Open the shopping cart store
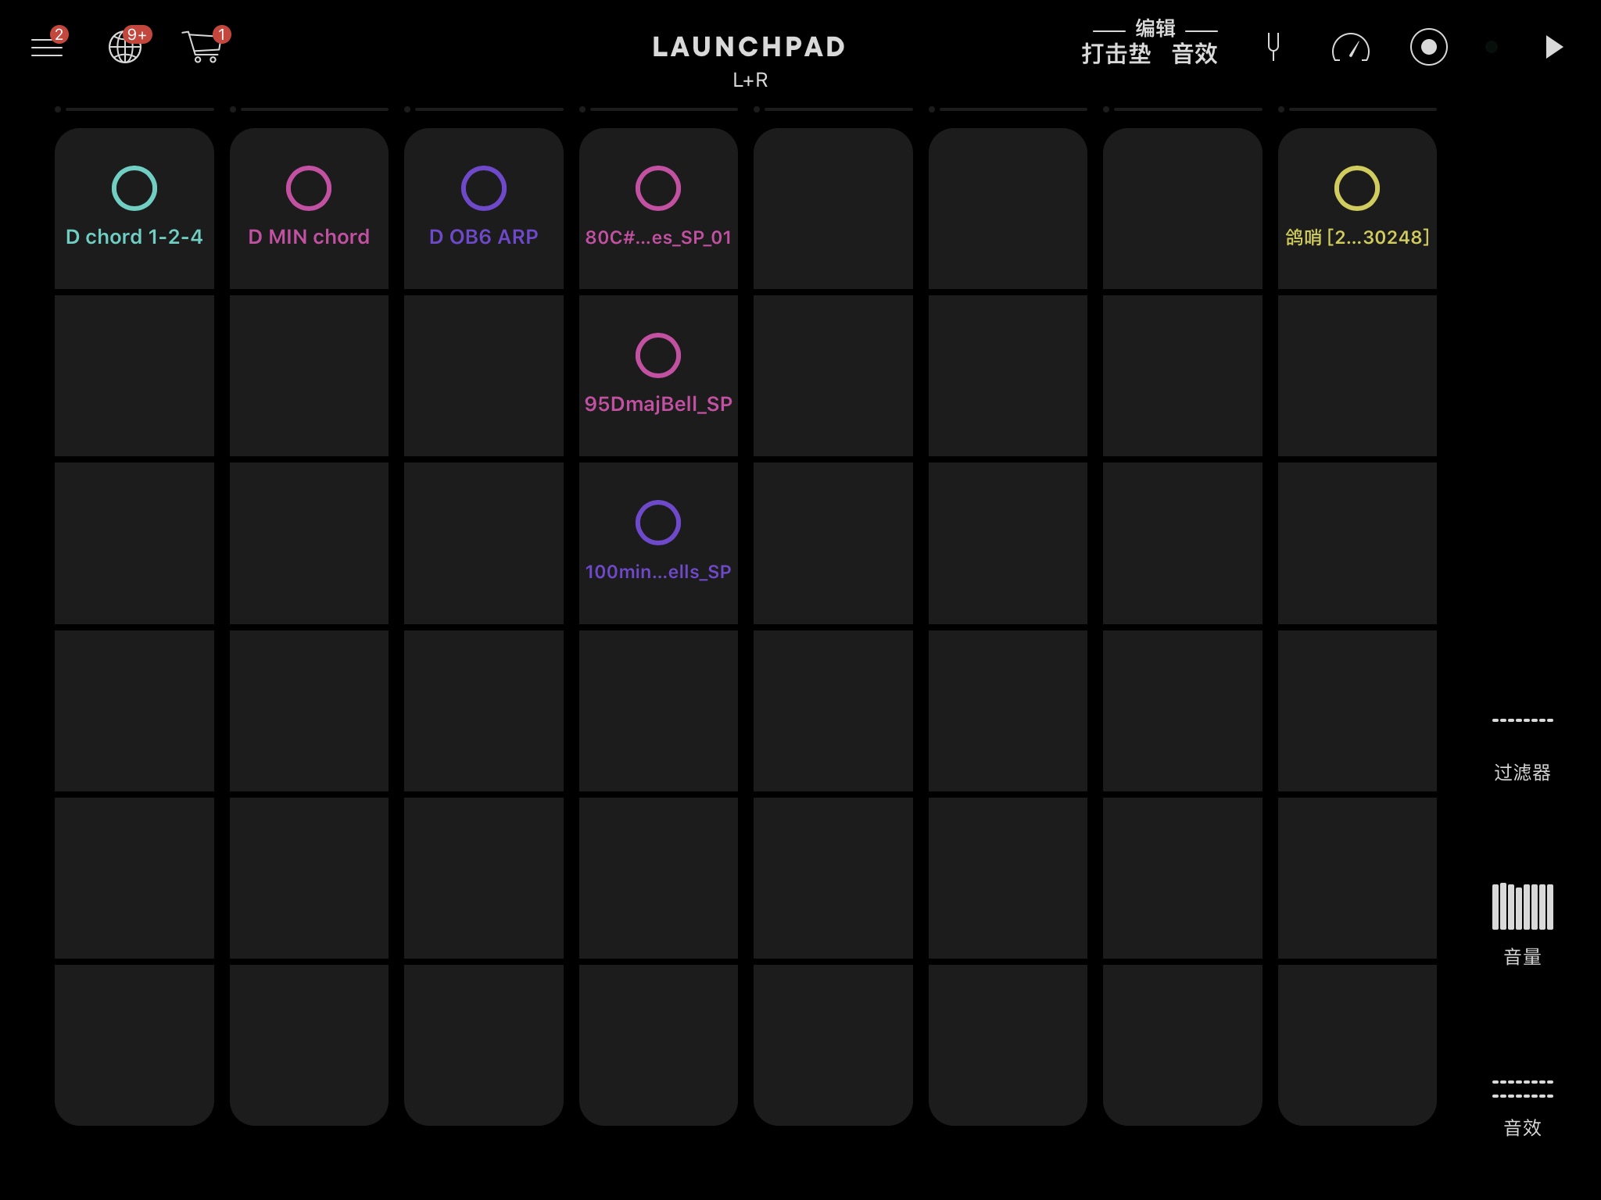This screenshot has height=1200, width=1601. (203, 48)
